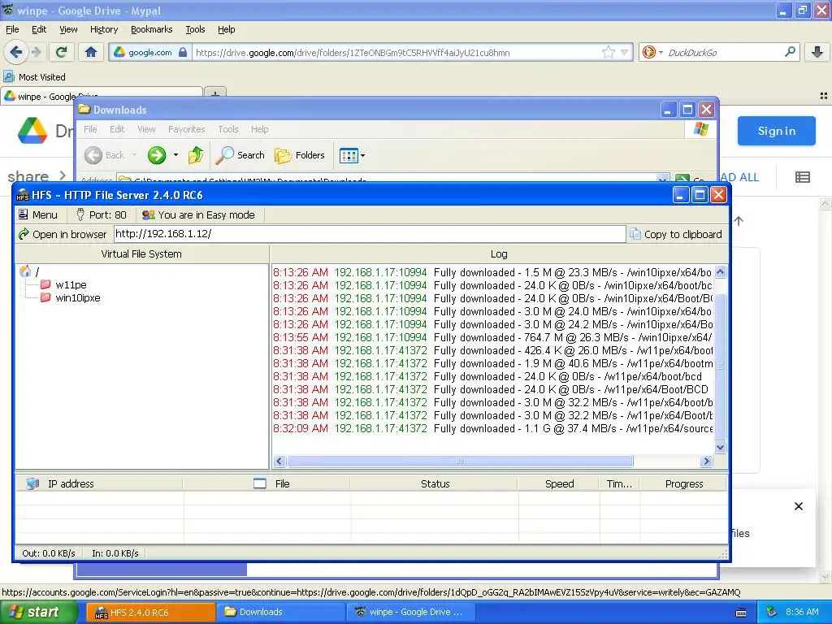Image resolution: width=832 pixels, height=624 pixels.
Task: Open the URL bar history dropdown arrow
Action: click(625, 52)
